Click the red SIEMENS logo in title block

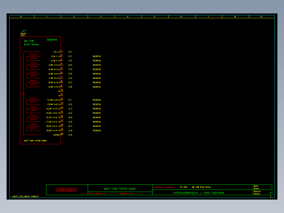pyautogui.click(x=66, y=190)
